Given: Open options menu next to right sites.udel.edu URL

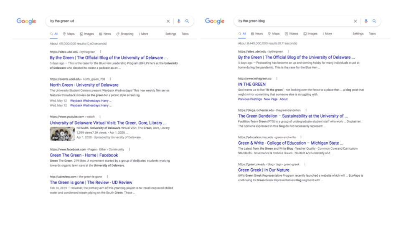Looking at the screenshot, I should pos(288,52).
